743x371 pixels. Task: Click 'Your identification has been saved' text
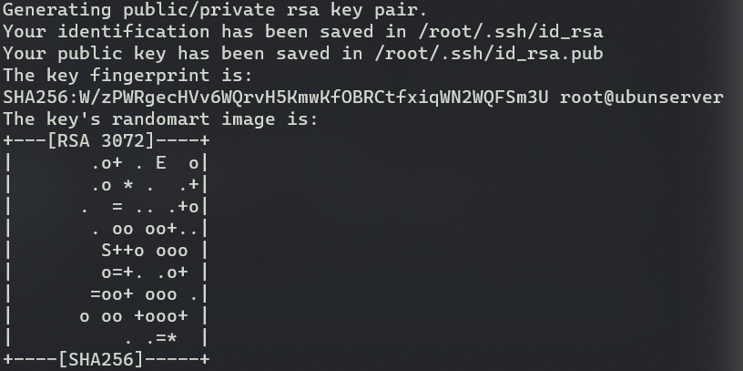click(x=188, y=32)
